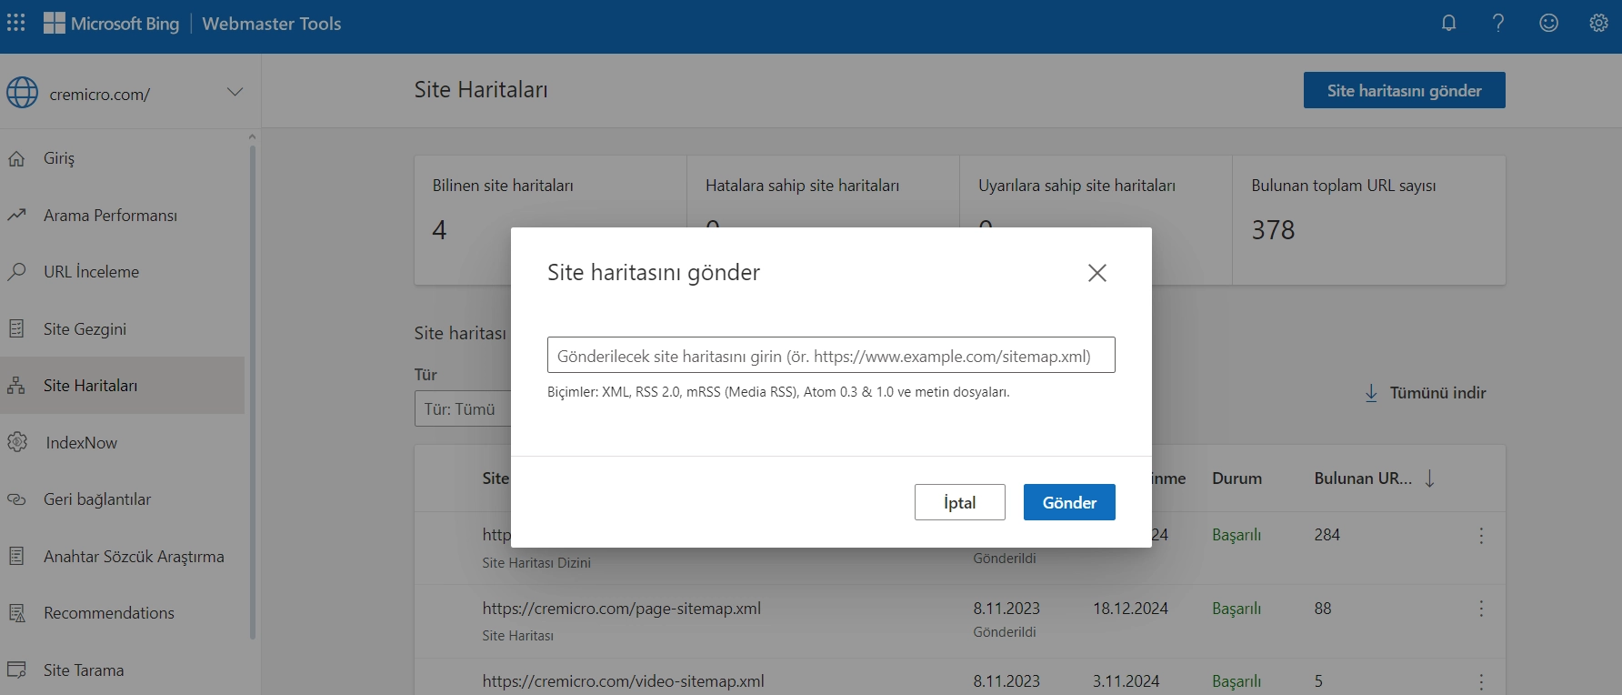Click the Bulunan toplam URL sayısı value 378
The height and width of the screenshot is (695, 1622).
(x=1273, y=230)
